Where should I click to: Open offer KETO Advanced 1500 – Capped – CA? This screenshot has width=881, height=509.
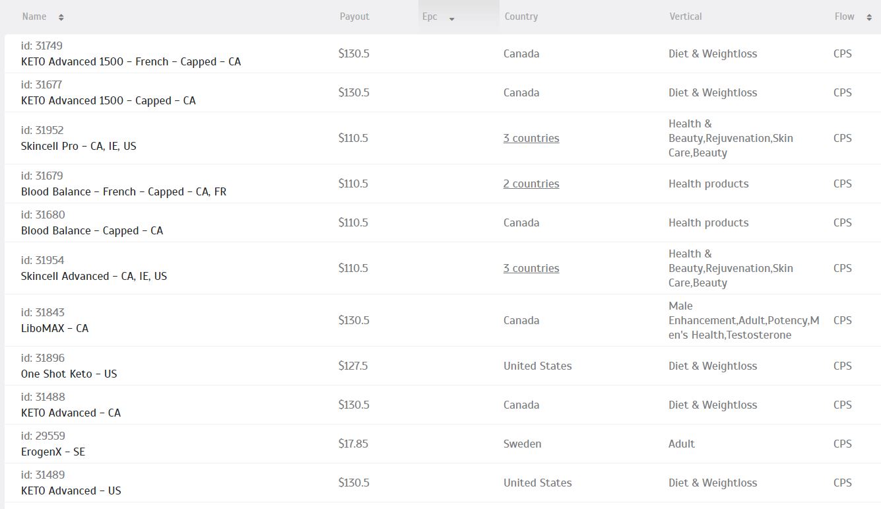point(108,100)
